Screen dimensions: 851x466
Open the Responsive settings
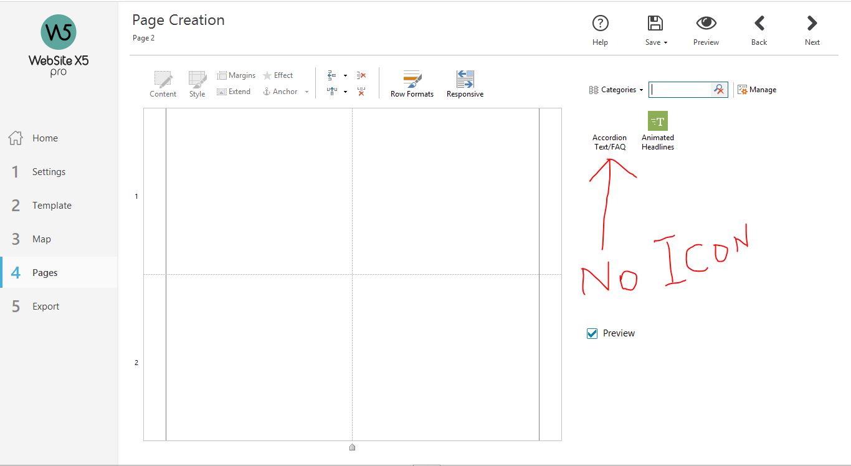(465, 84)
